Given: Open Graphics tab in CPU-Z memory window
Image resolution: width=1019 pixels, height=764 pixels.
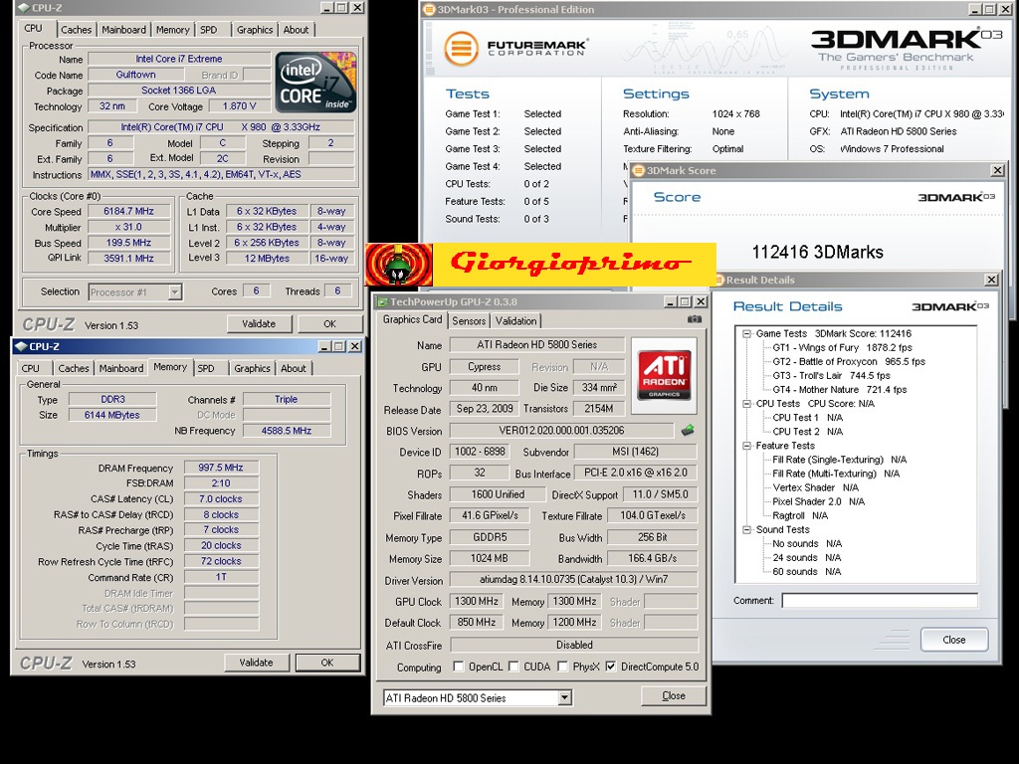Looking at the screenshot, I should click(x=252, y=368).
